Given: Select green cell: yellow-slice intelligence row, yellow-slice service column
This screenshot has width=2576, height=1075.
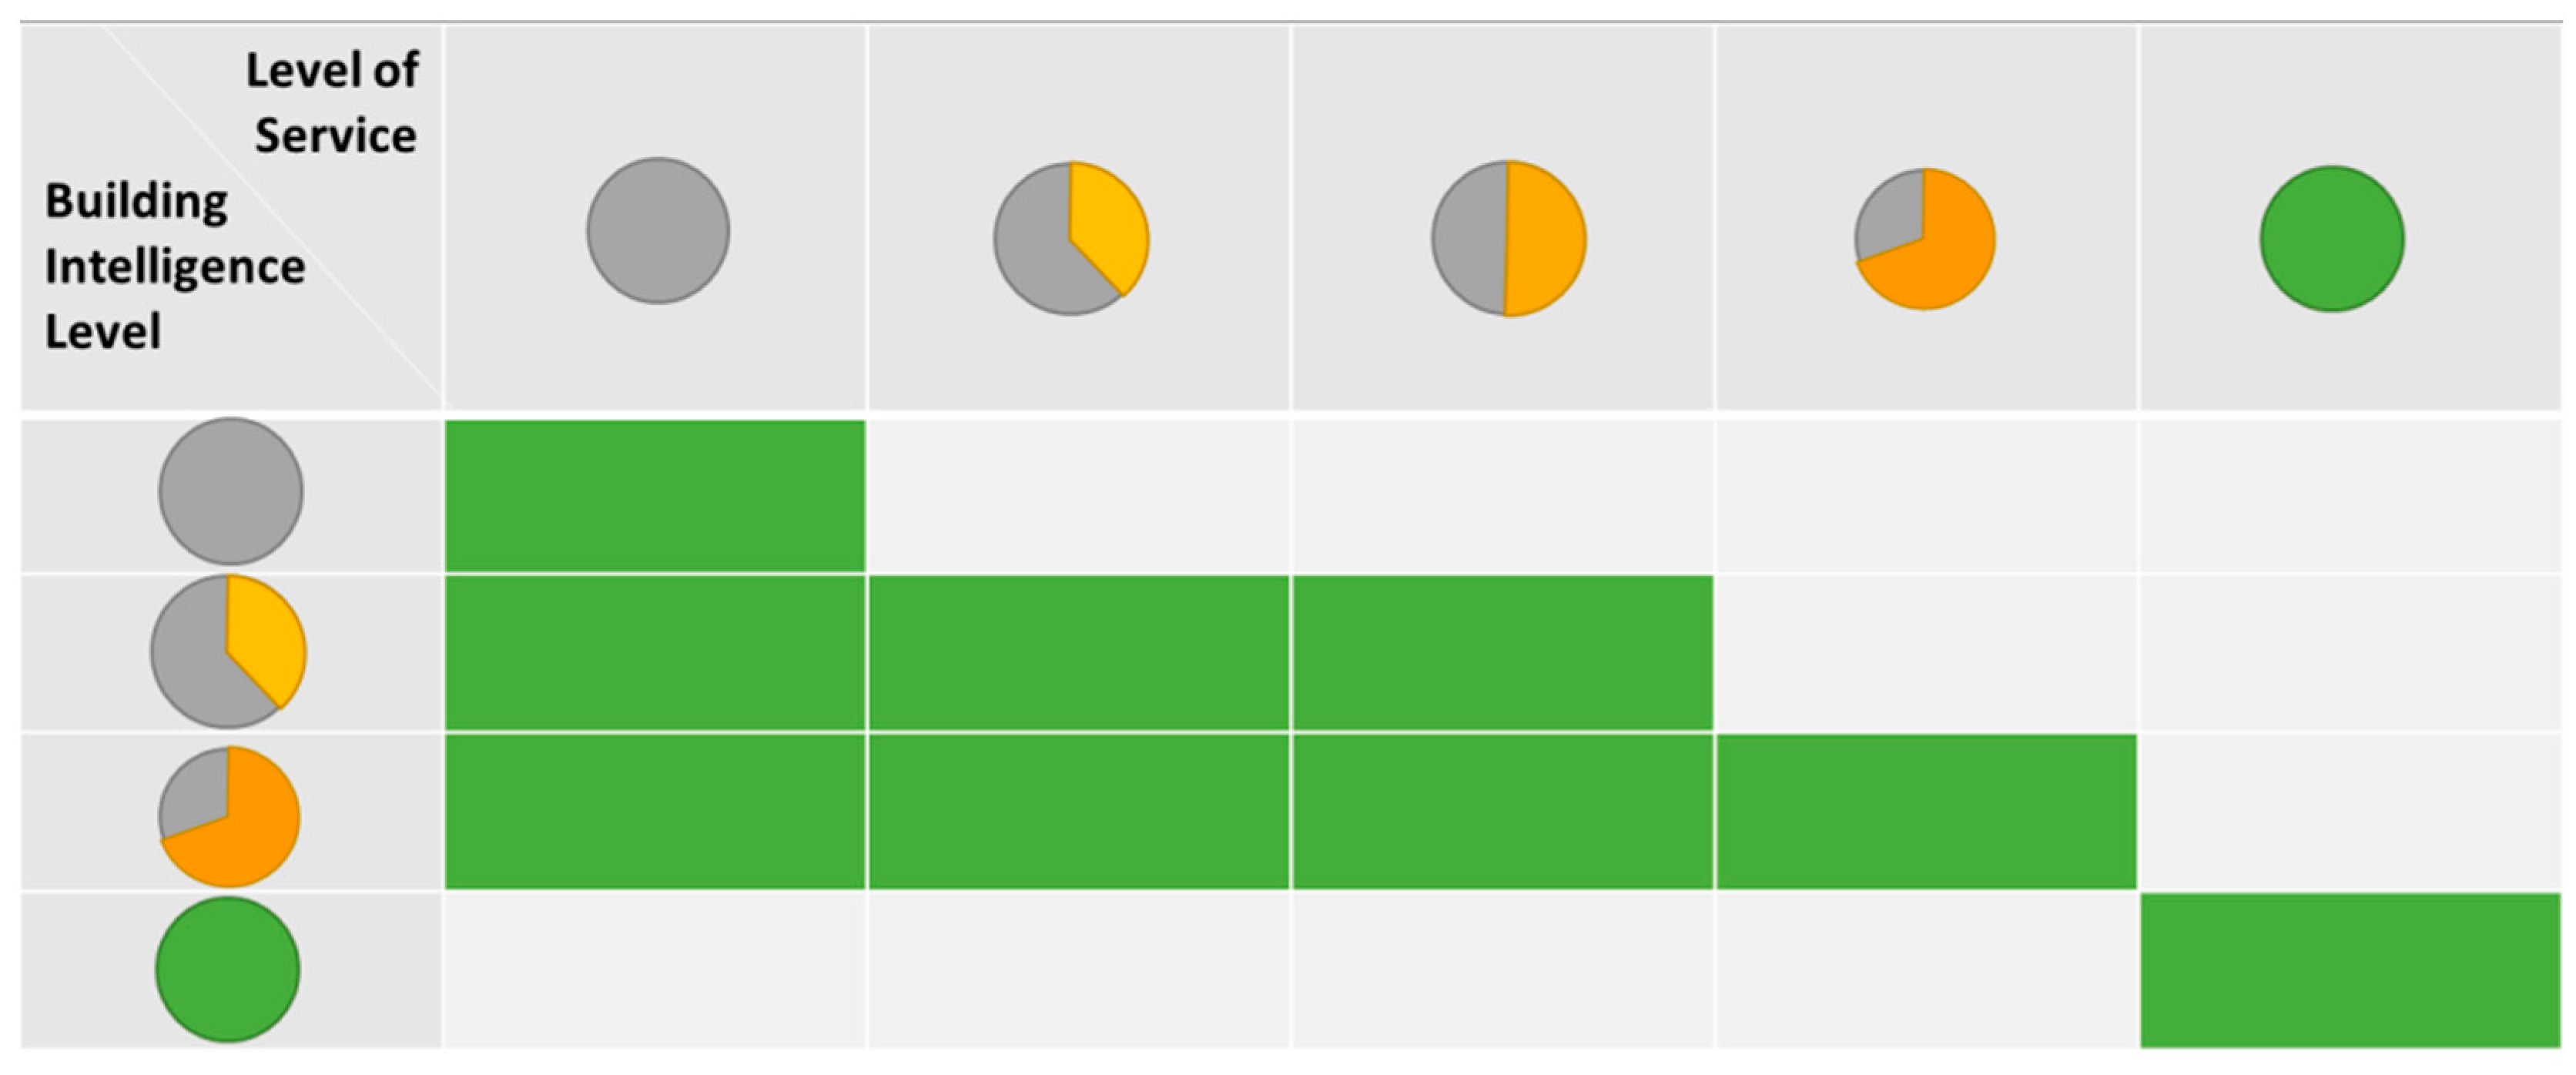Looking at the screenshot, I should coord(1079,653).
